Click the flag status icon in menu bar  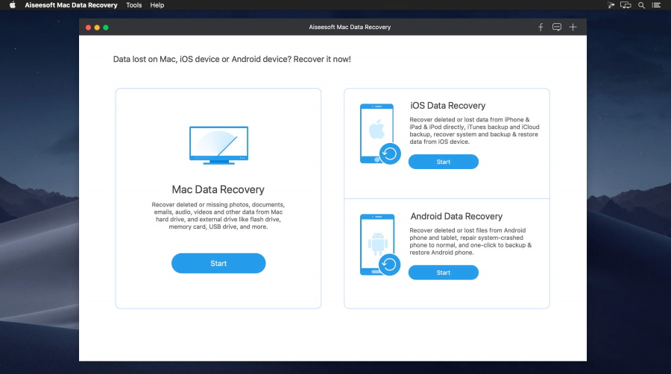pos(611,5)
